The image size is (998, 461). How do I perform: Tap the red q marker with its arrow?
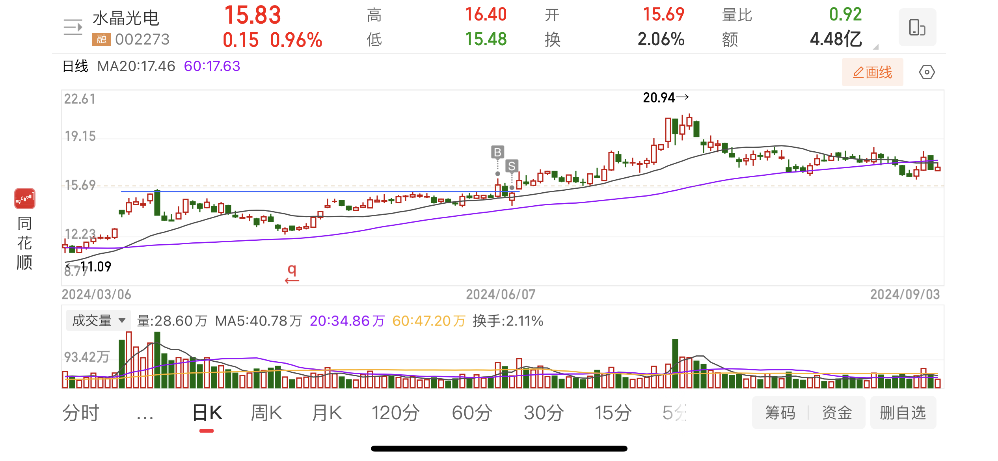point(292,273)
